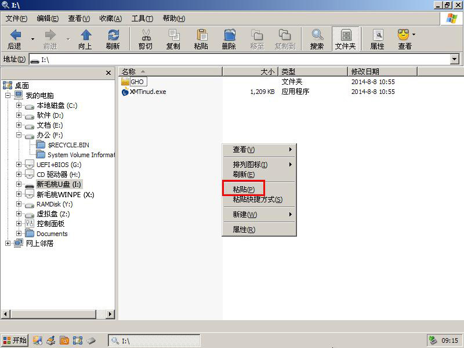The image size is (464, 348).
Task: Close the folder tree pane
Action: [108, 73]
